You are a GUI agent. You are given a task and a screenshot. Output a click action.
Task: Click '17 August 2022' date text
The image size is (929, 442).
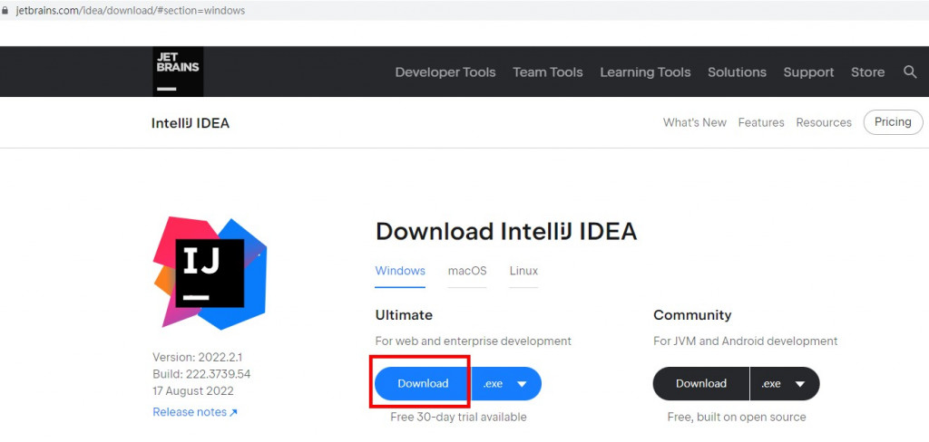pyautogui.click(x=193, y=391)
